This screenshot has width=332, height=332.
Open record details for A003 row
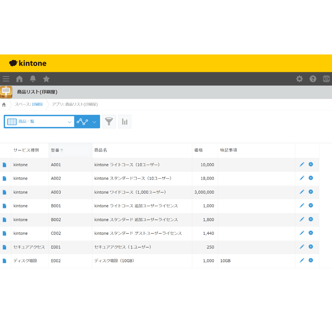[4, 192]
